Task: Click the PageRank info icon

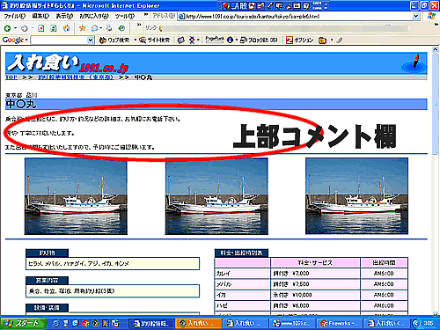Action: [x=231, y=40]
